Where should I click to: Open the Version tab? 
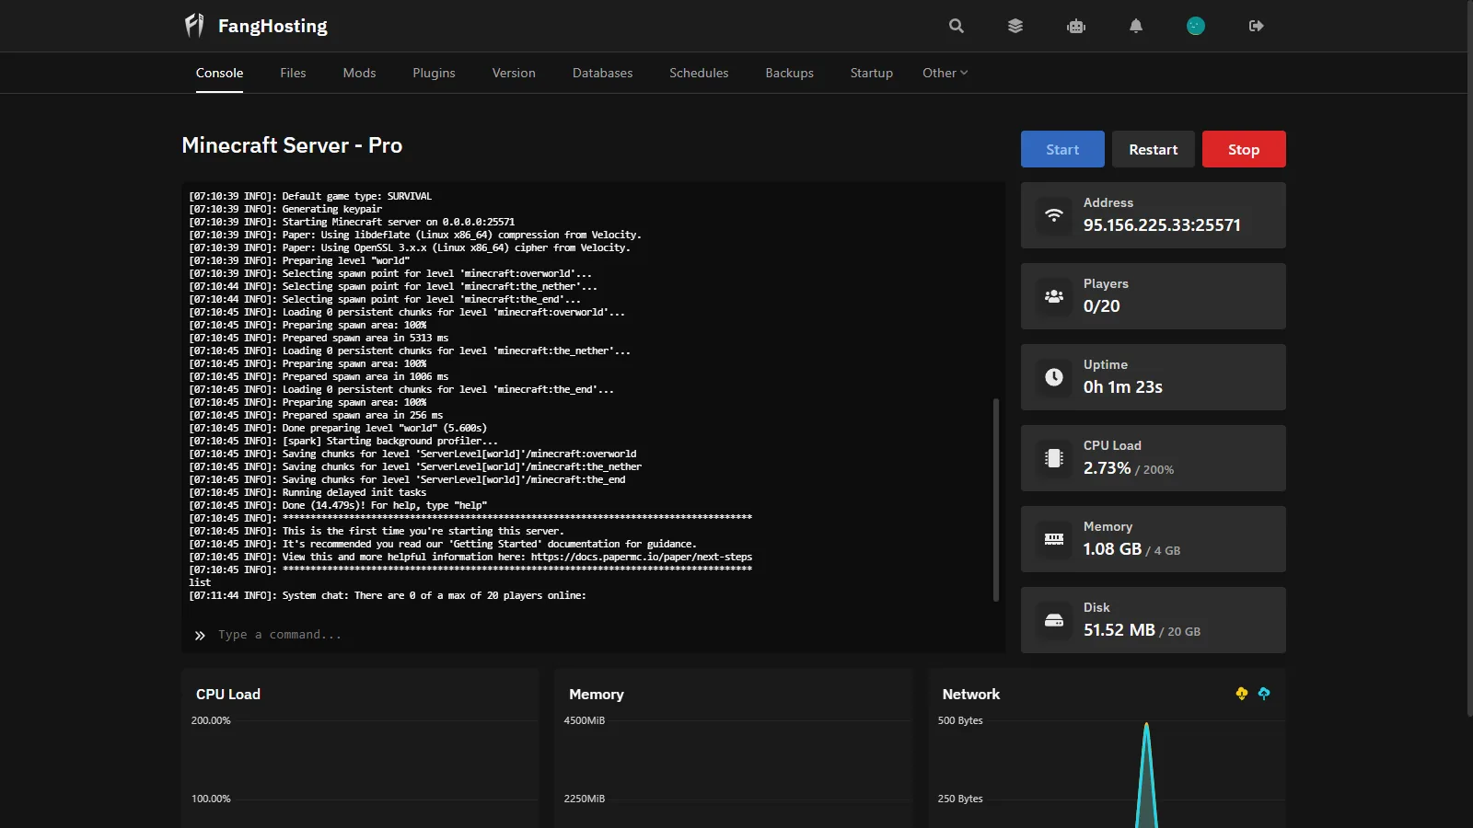(514, 73)
